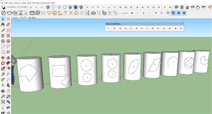This screenshot has width=212, height=114.
Task: Select the arrow Select tool
Action: tap(3, 19)
